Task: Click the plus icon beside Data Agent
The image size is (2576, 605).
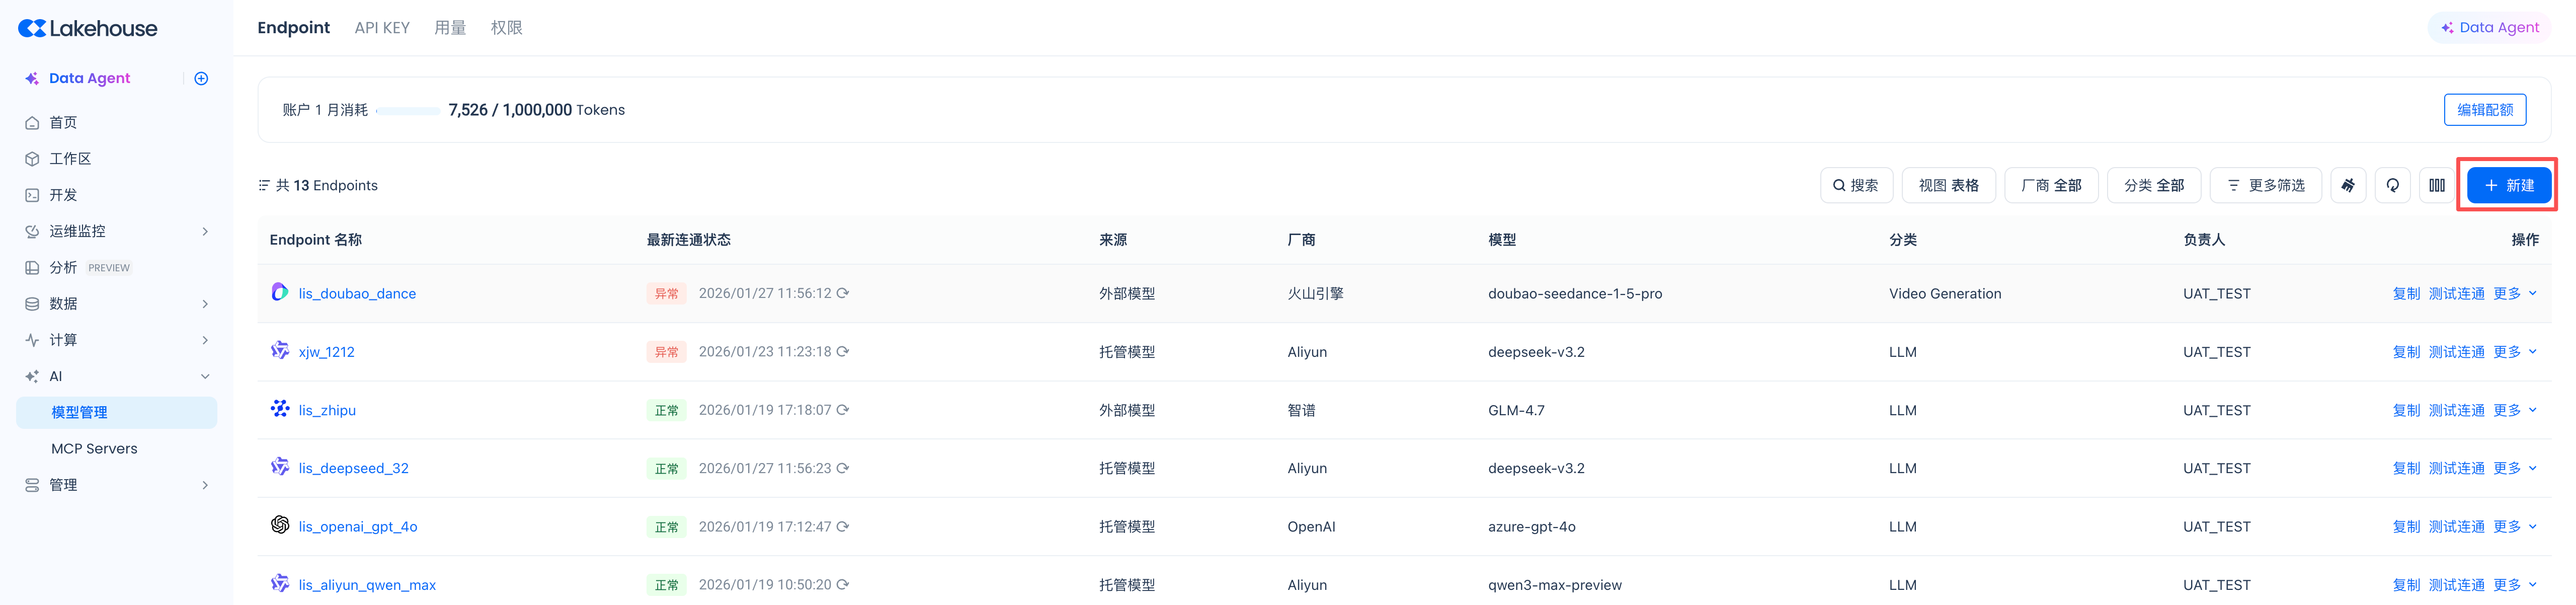Action: pos(201,78)
